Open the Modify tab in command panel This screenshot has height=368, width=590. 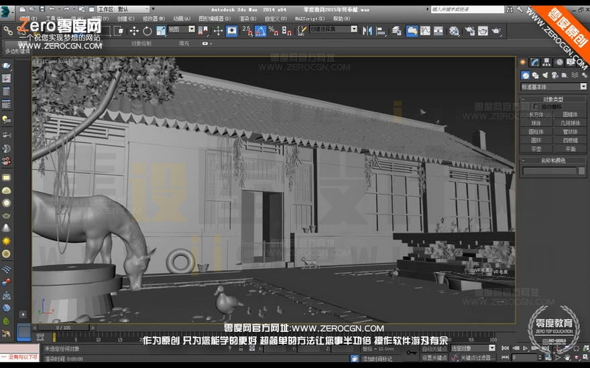coord(534,62)
